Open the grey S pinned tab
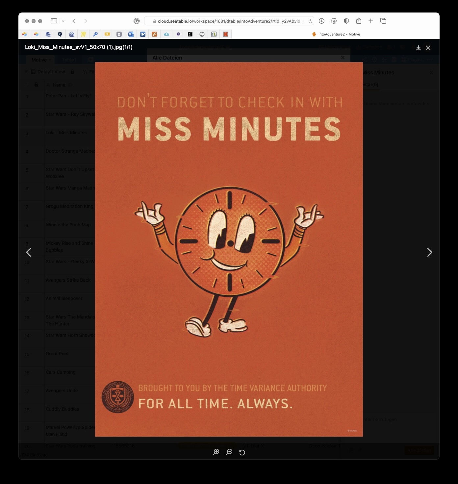This screenshot has width=458, height=484. tap(119, 34)
